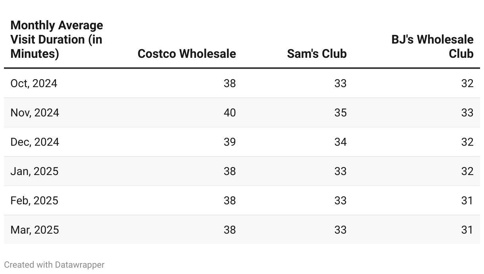The height and width of the screenshot is (274, 484).
Task: Select the Feb, 2025 row label
Action: [x=35, y=200]
